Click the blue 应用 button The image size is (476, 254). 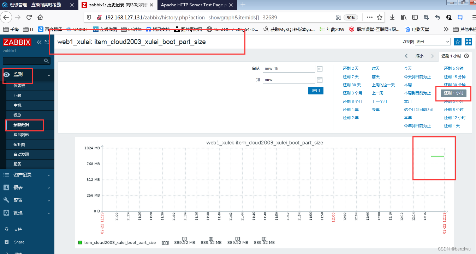[316, 91]
